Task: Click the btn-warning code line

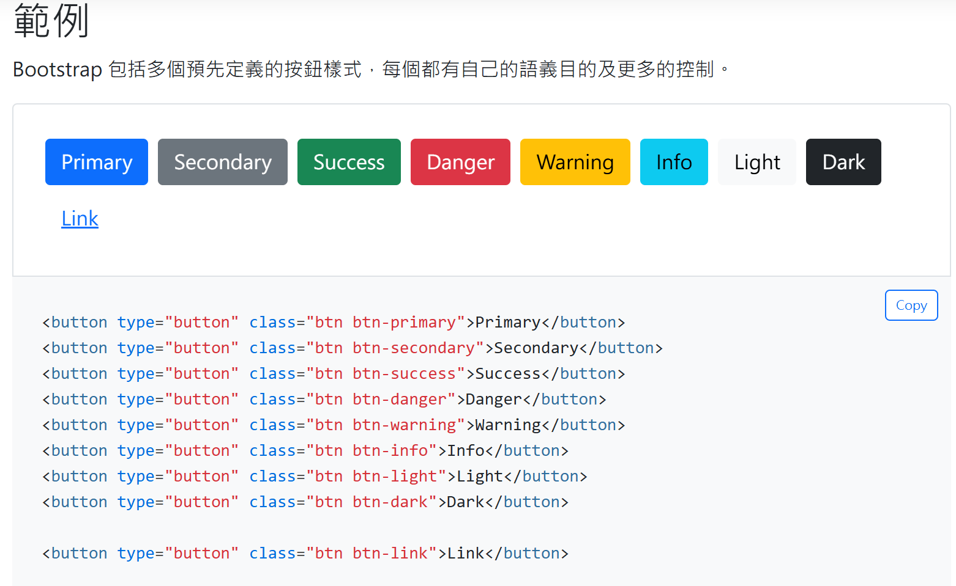Action: tap(334, 425)
